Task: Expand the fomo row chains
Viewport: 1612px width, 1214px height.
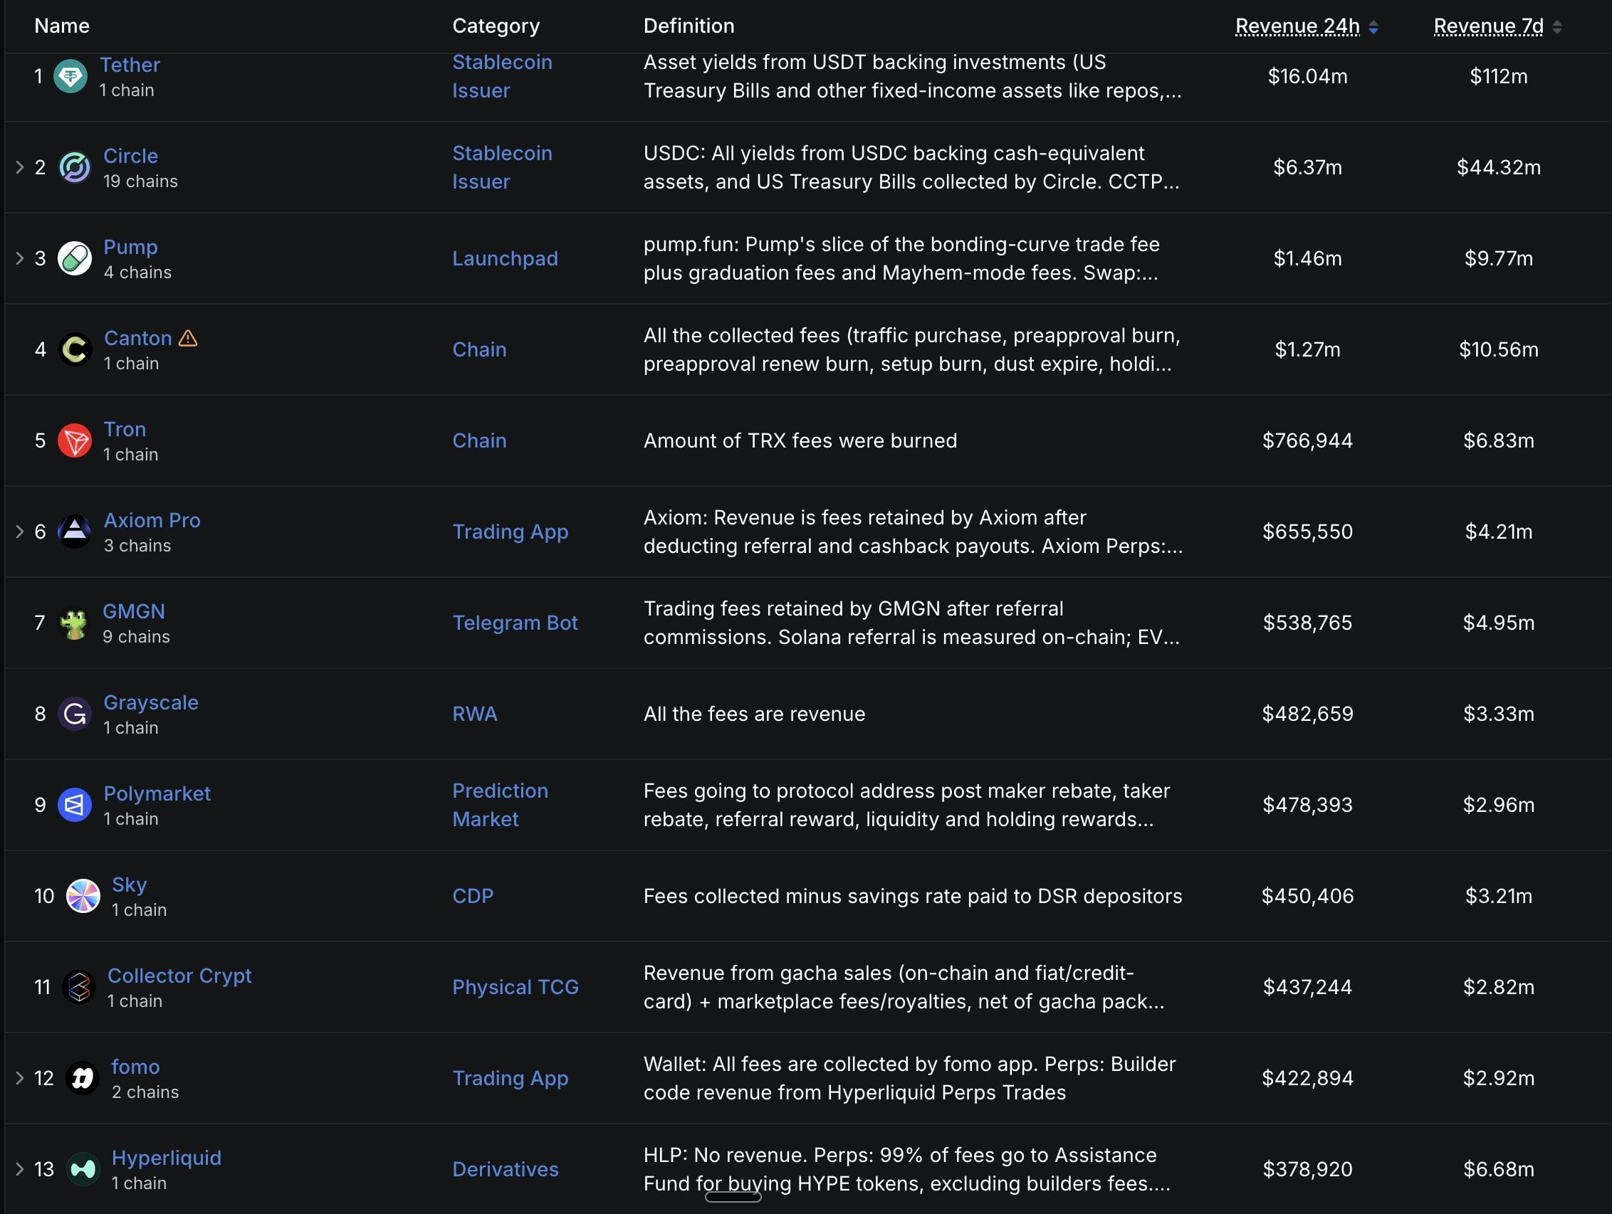Action: [x=20, y=1078]
